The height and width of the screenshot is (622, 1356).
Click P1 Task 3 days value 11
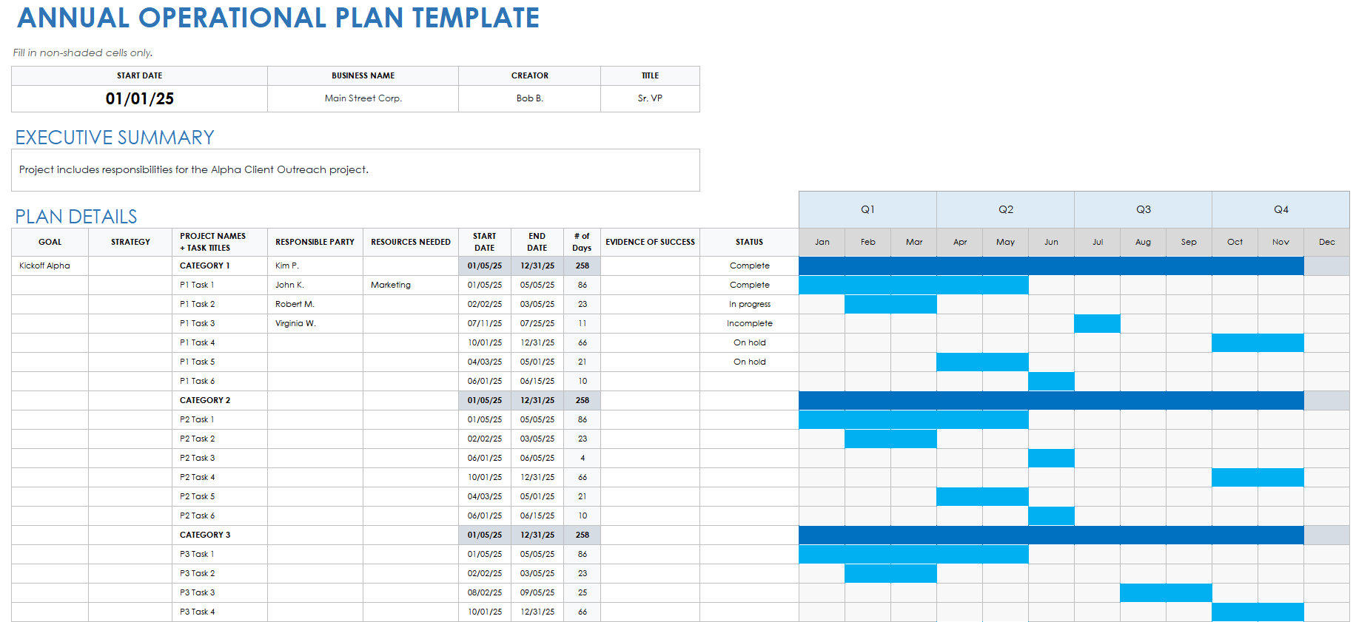(x=583, y=323)
